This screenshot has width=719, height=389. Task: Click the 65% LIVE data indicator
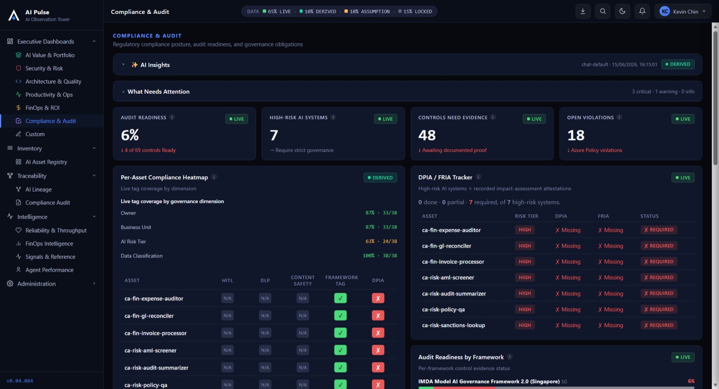click(277, 11)
